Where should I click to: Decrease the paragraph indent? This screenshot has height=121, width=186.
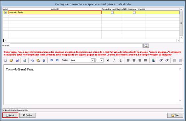161,60
